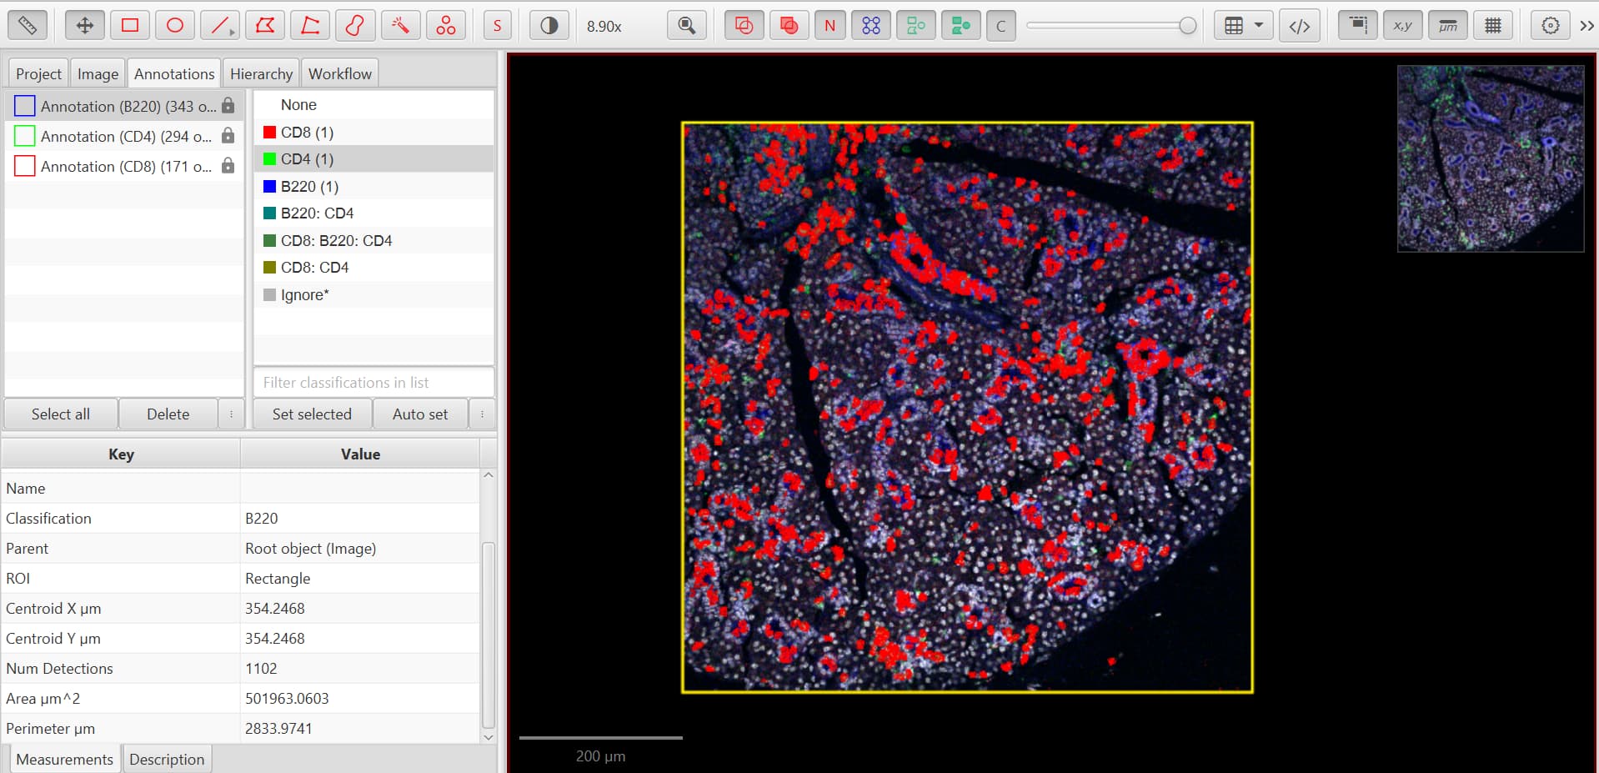Click the Select all button

click(x=59, y=414)
